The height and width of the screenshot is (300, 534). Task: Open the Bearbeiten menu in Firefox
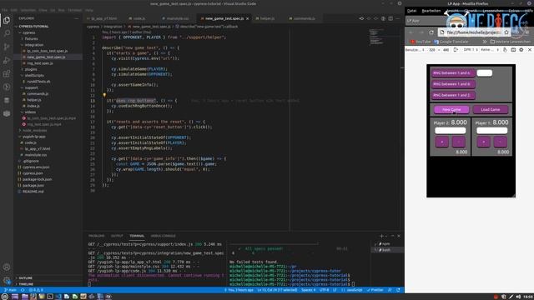pos(431,11)
